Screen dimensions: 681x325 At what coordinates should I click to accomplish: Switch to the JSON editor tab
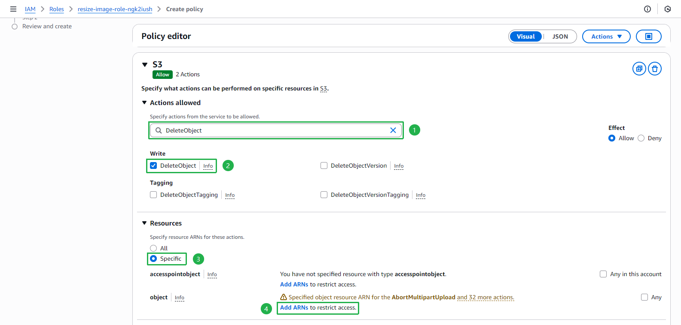[x=560, y=36]
